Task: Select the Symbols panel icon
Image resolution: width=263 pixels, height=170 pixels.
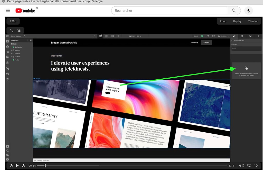Action: click(x=7, y=47)
